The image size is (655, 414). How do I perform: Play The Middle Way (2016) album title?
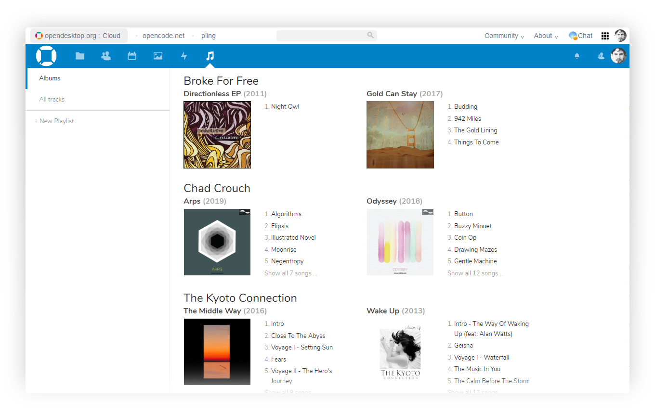[x=225, y=311]
